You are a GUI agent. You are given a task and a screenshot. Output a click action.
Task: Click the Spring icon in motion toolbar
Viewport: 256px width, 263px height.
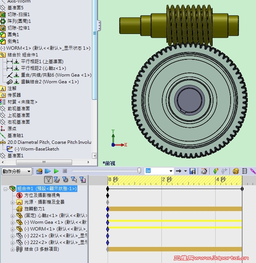point(244,171)
